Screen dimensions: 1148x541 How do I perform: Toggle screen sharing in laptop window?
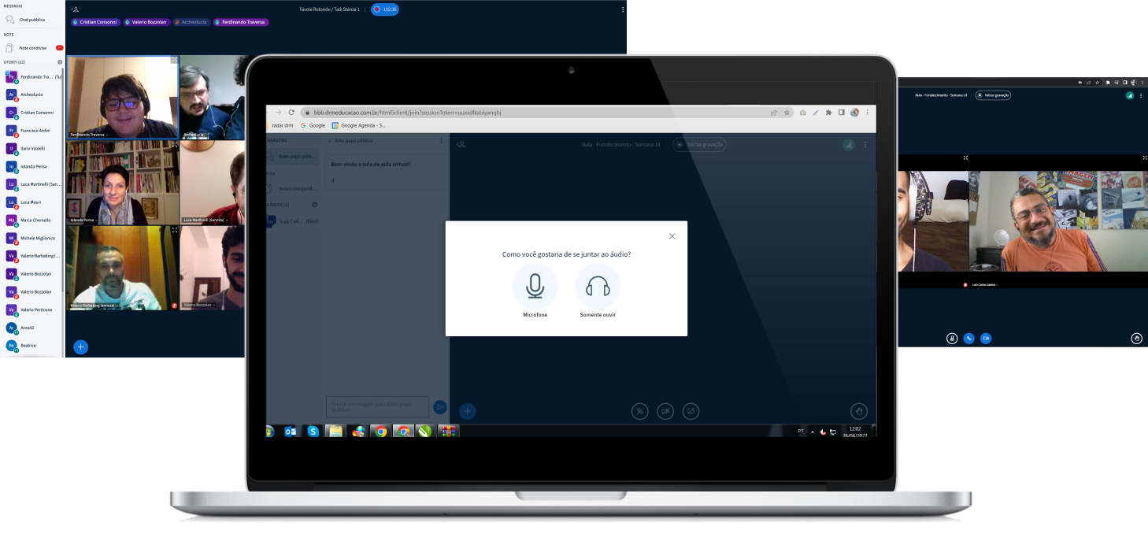(x=691, y=410)
